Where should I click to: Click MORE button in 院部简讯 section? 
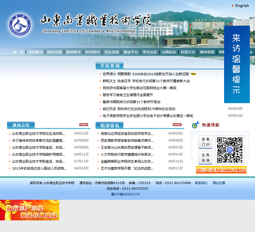(177, 125)
